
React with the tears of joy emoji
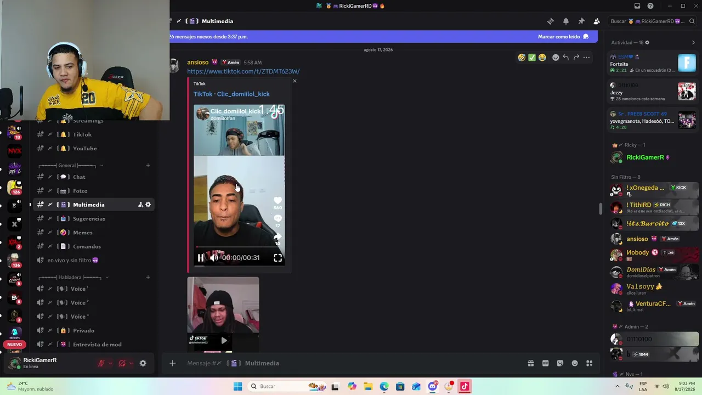click(x=542, y=58)
